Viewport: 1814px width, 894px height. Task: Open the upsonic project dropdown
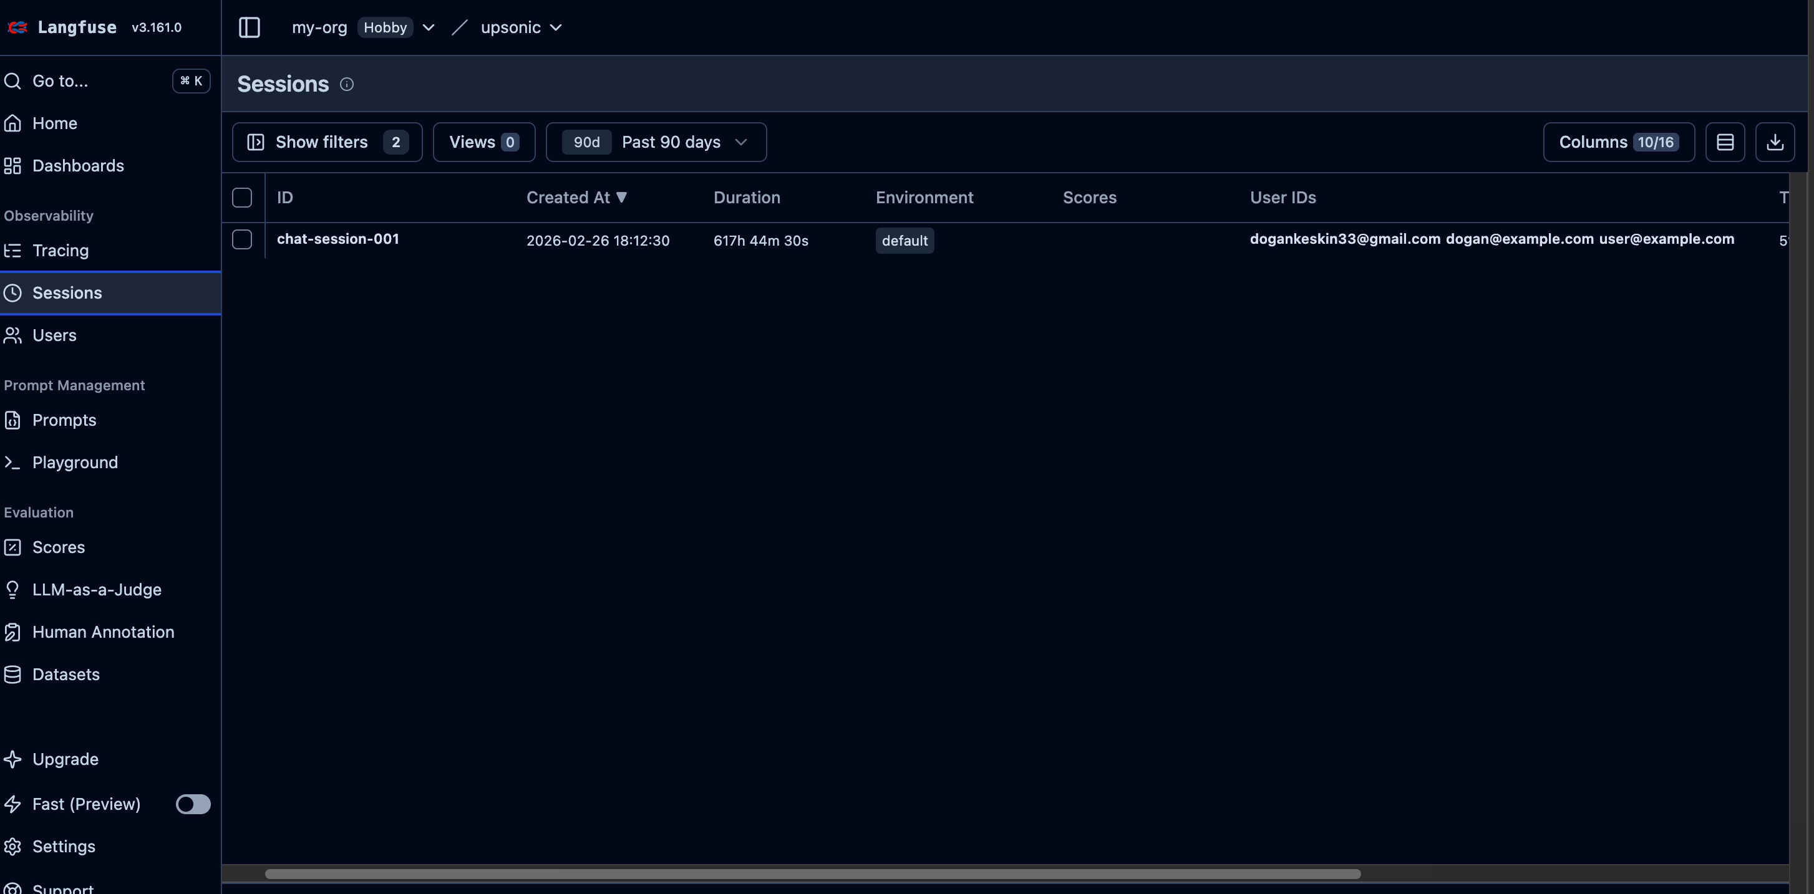click(x=521, y=27)
